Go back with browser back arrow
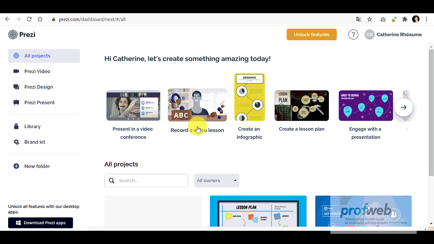 pos(7,19)
